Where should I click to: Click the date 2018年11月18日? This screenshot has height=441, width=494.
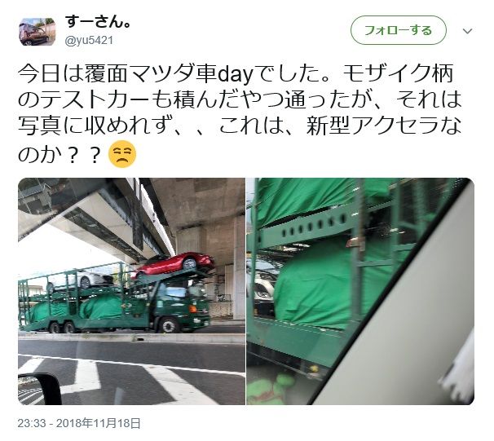point(99,423)
